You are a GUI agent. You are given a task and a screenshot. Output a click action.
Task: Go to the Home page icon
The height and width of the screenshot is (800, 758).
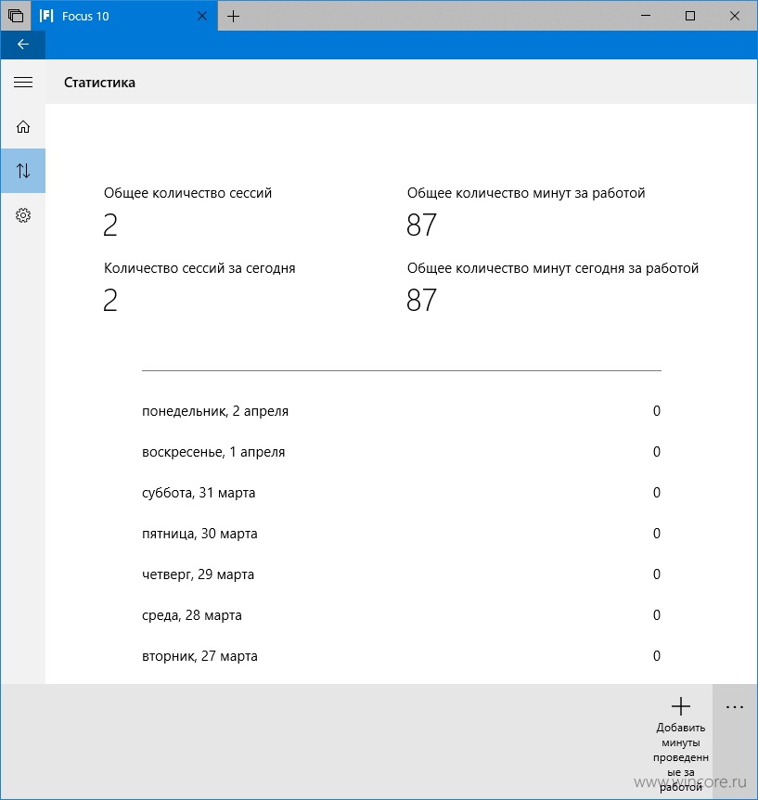pos(23,126)
